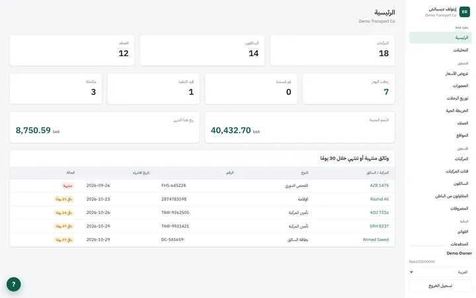Click the تسجيل الخروج logout button

440,285
